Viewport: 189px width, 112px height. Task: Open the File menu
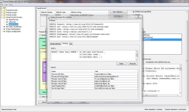click(x=2, y=5)
